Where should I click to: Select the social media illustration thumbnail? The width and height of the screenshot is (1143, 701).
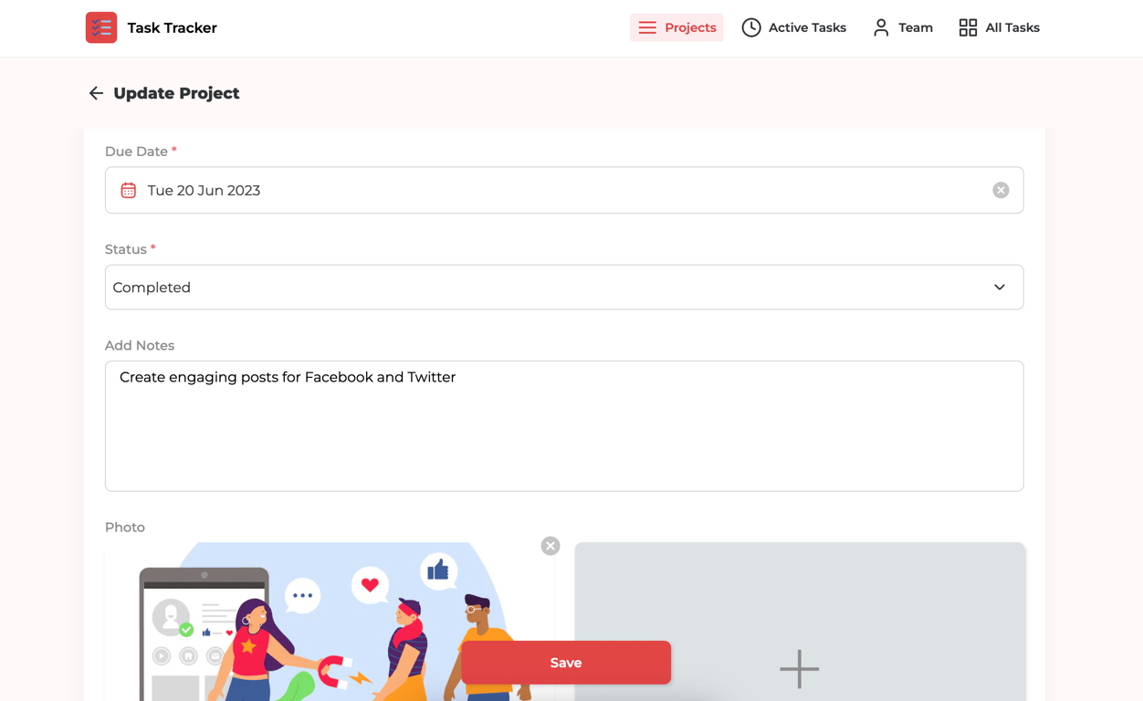click(x=330, y=622)
